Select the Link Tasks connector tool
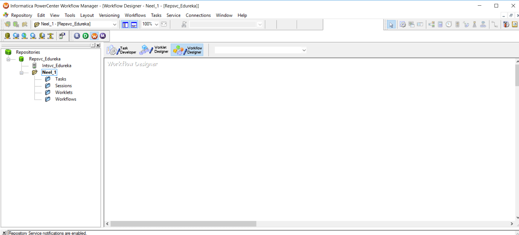Image resolution: width=519 pixels, height=235 pixels. [x=494, y=24]
